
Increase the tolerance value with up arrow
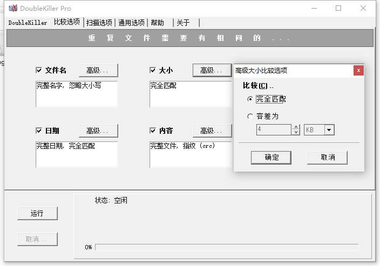point(296,127)
